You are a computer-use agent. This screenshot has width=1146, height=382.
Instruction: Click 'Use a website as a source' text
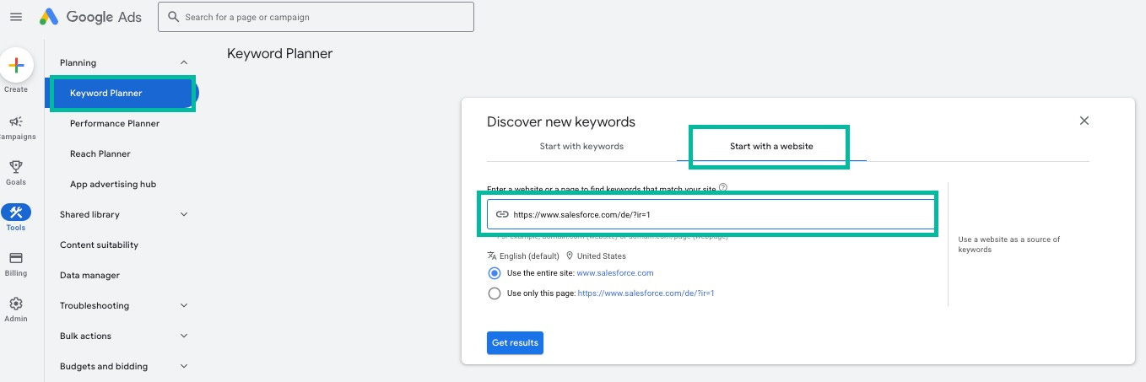[1009, 245]
